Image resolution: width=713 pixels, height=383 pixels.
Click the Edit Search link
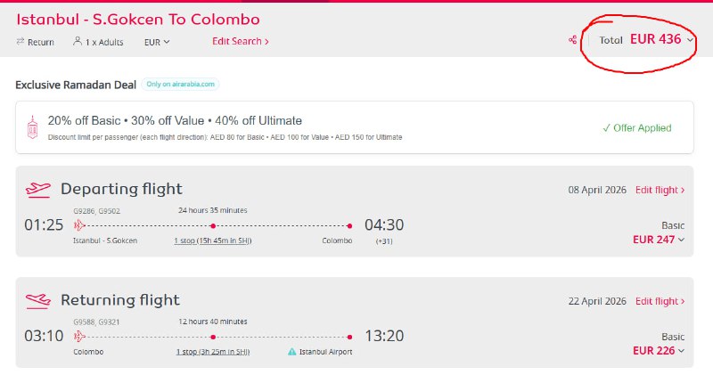pos(240,41)
